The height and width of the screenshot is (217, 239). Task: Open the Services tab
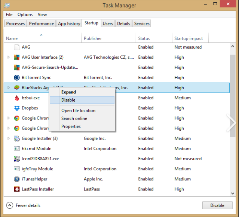[142, 24]
